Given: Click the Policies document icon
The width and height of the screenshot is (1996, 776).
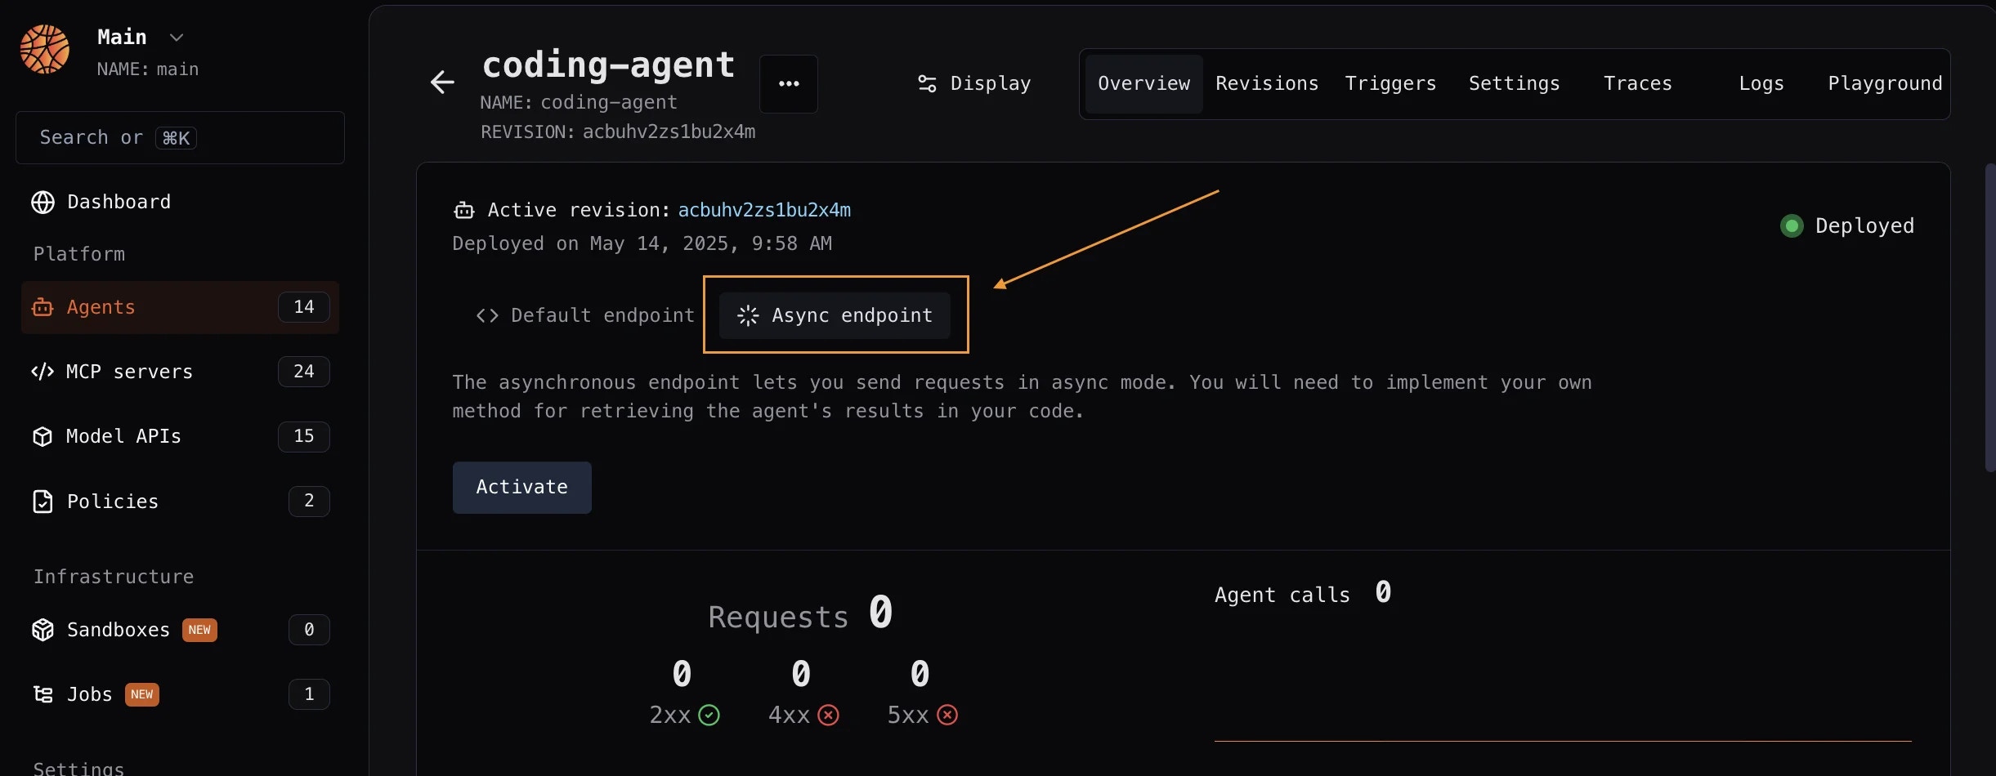Looking at the screenshot, I should tap(43, 502).
